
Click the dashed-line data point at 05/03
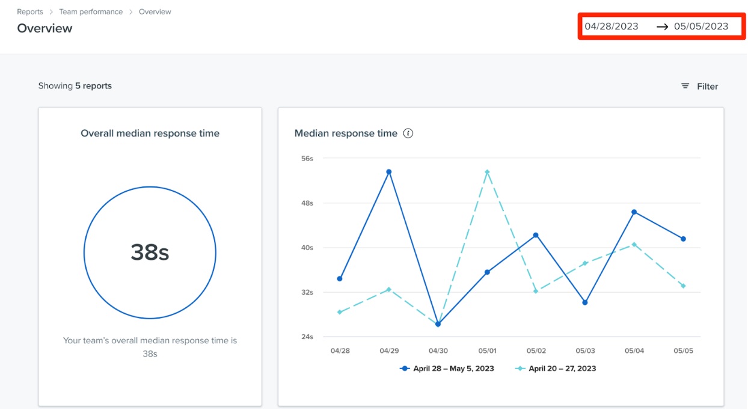pyautogui.click(x=585, y=263)
